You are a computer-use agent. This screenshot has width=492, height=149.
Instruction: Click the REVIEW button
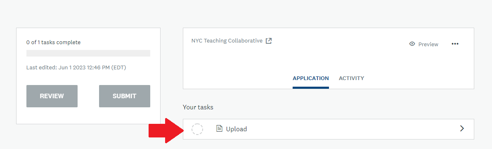click(52, 96)
